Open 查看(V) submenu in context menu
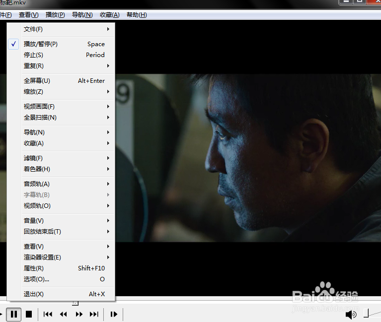This screenshot has width=381, height=322. pos(61,247)
